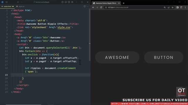Share this page icon in address bar
The width and height of the screenshot is (188, 105).
pyautogui.click(x=169, y=7)
